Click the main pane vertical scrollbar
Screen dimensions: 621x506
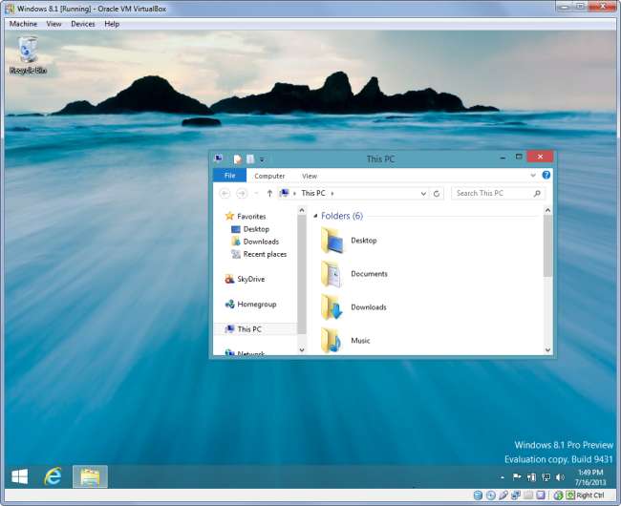[x=548, y=248]
